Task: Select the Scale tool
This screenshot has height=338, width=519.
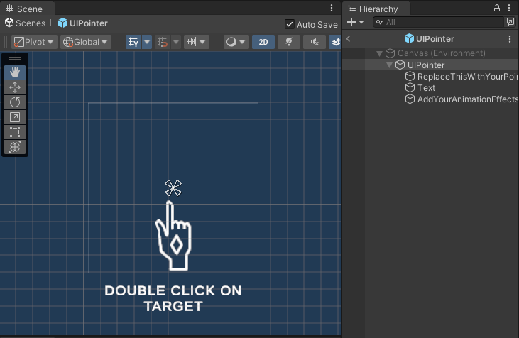Action: click(x=15, y=117)
